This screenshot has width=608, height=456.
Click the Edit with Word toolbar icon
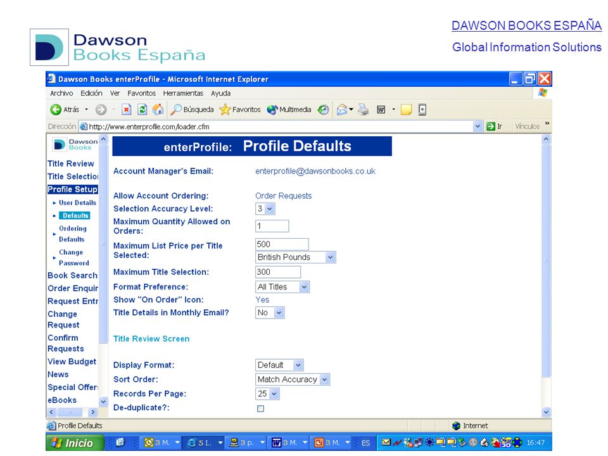click(x=381, y=110)
